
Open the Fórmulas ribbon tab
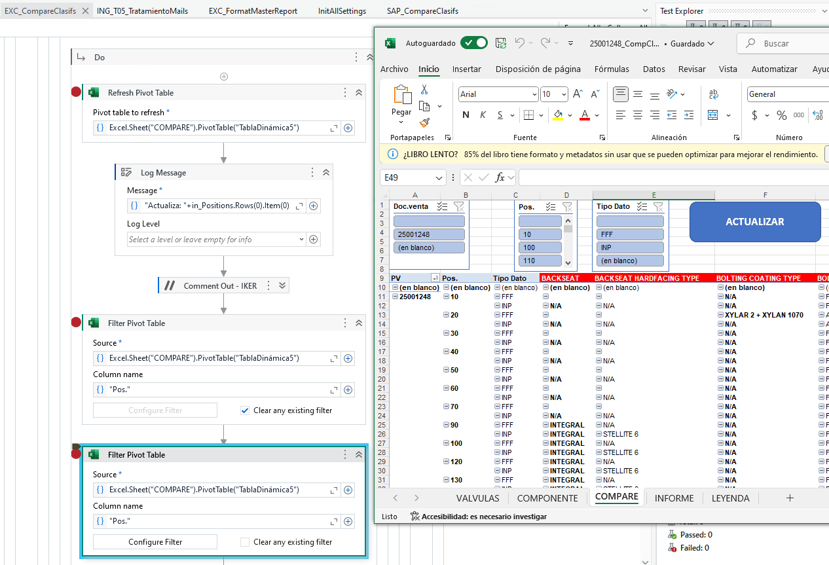612,69
